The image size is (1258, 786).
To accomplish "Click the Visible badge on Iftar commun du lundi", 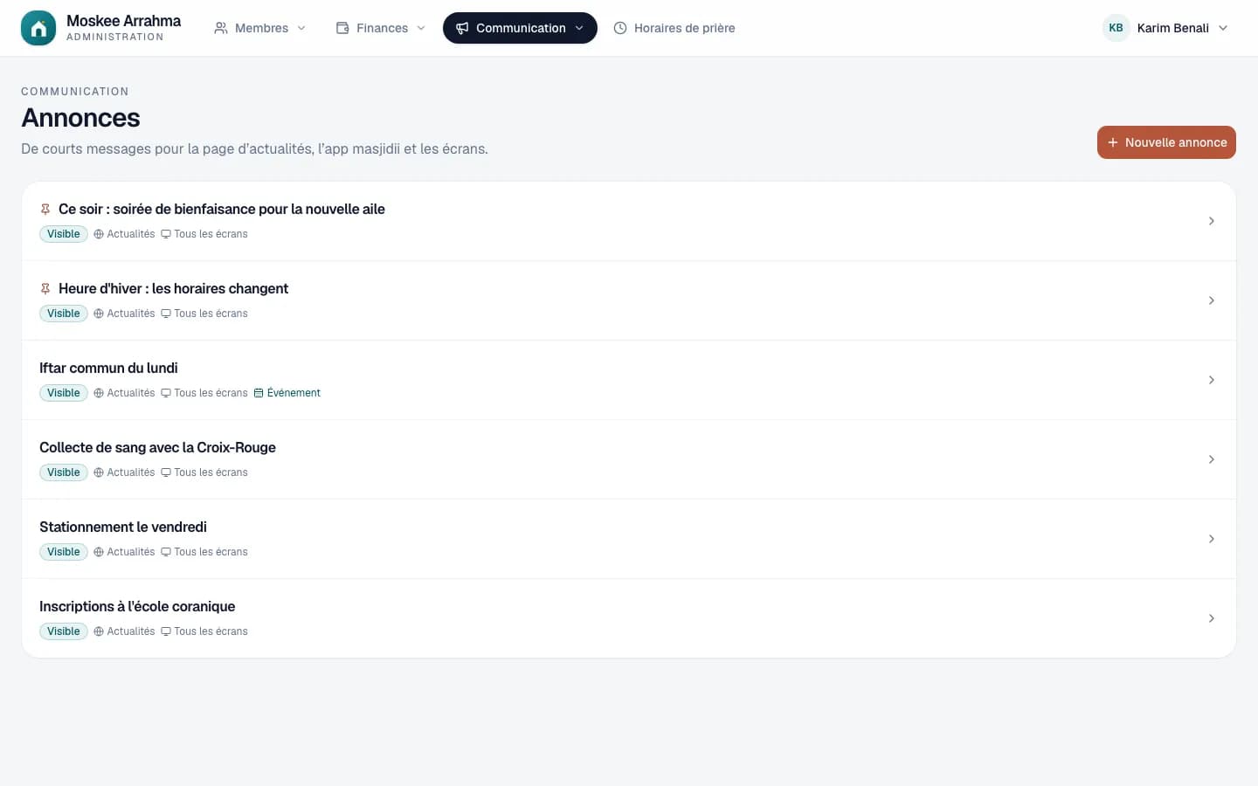I will (x=64, y=393).
